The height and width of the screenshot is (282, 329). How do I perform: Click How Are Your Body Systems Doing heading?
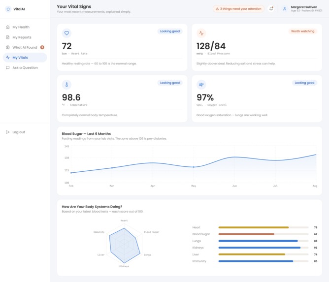click(x=92, y=207)
